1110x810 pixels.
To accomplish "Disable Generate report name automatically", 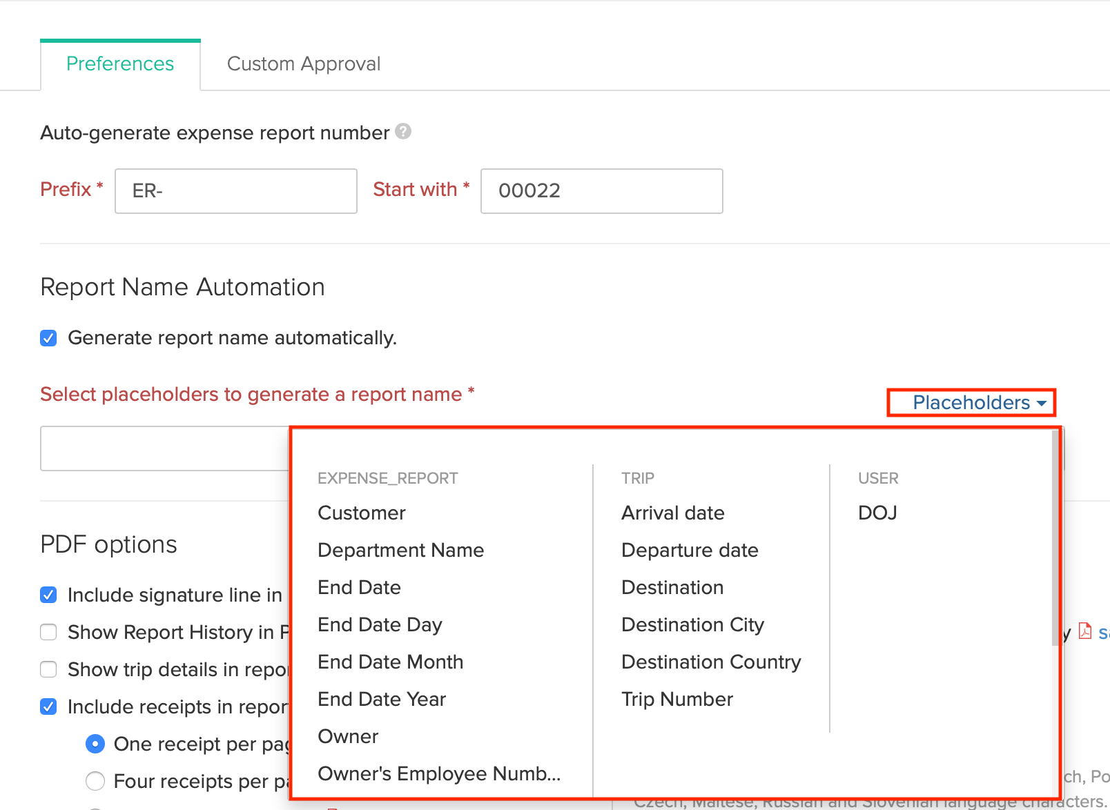I will 48,337.
